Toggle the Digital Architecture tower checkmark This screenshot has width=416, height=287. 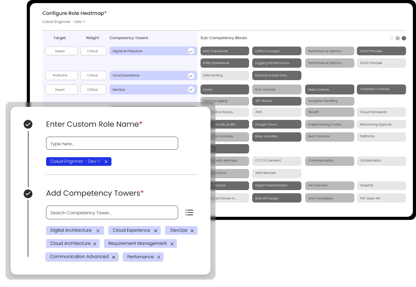click(x=191, y=51)
